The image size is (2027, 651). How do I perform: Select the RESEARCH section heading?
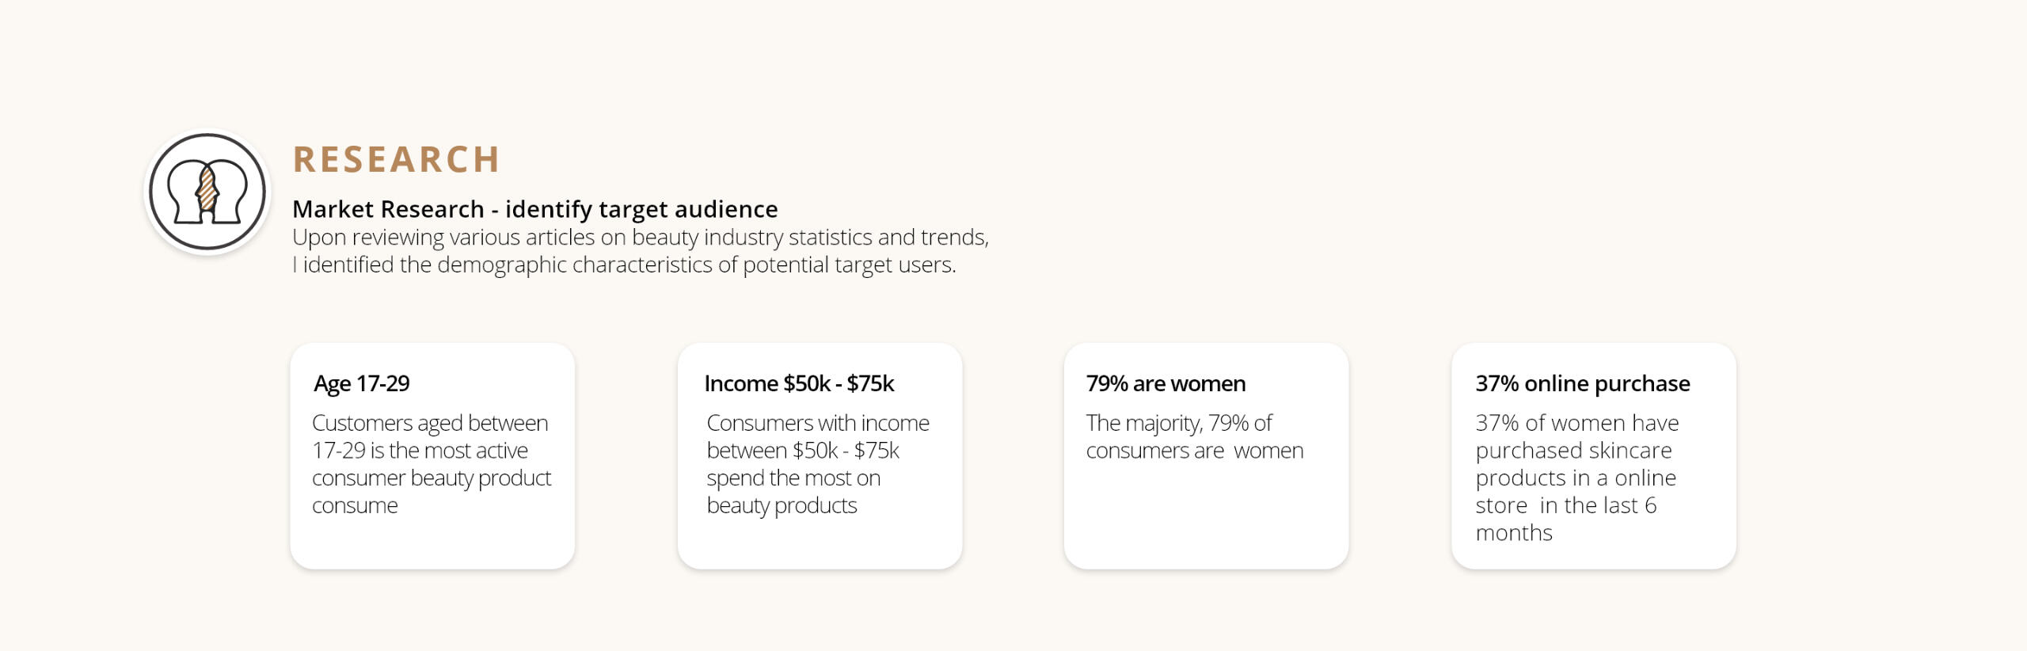pos(397,159)
